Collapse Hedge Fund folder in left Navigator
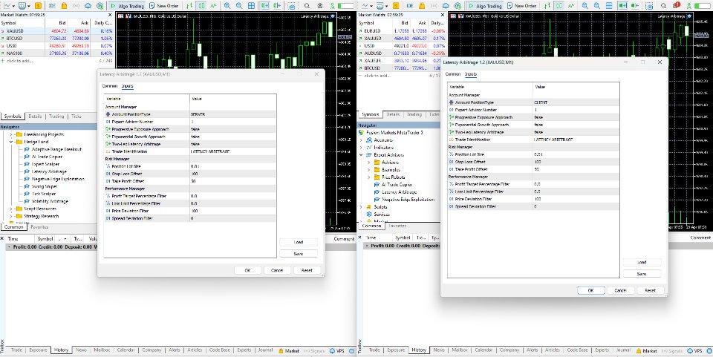 [11, 142]
